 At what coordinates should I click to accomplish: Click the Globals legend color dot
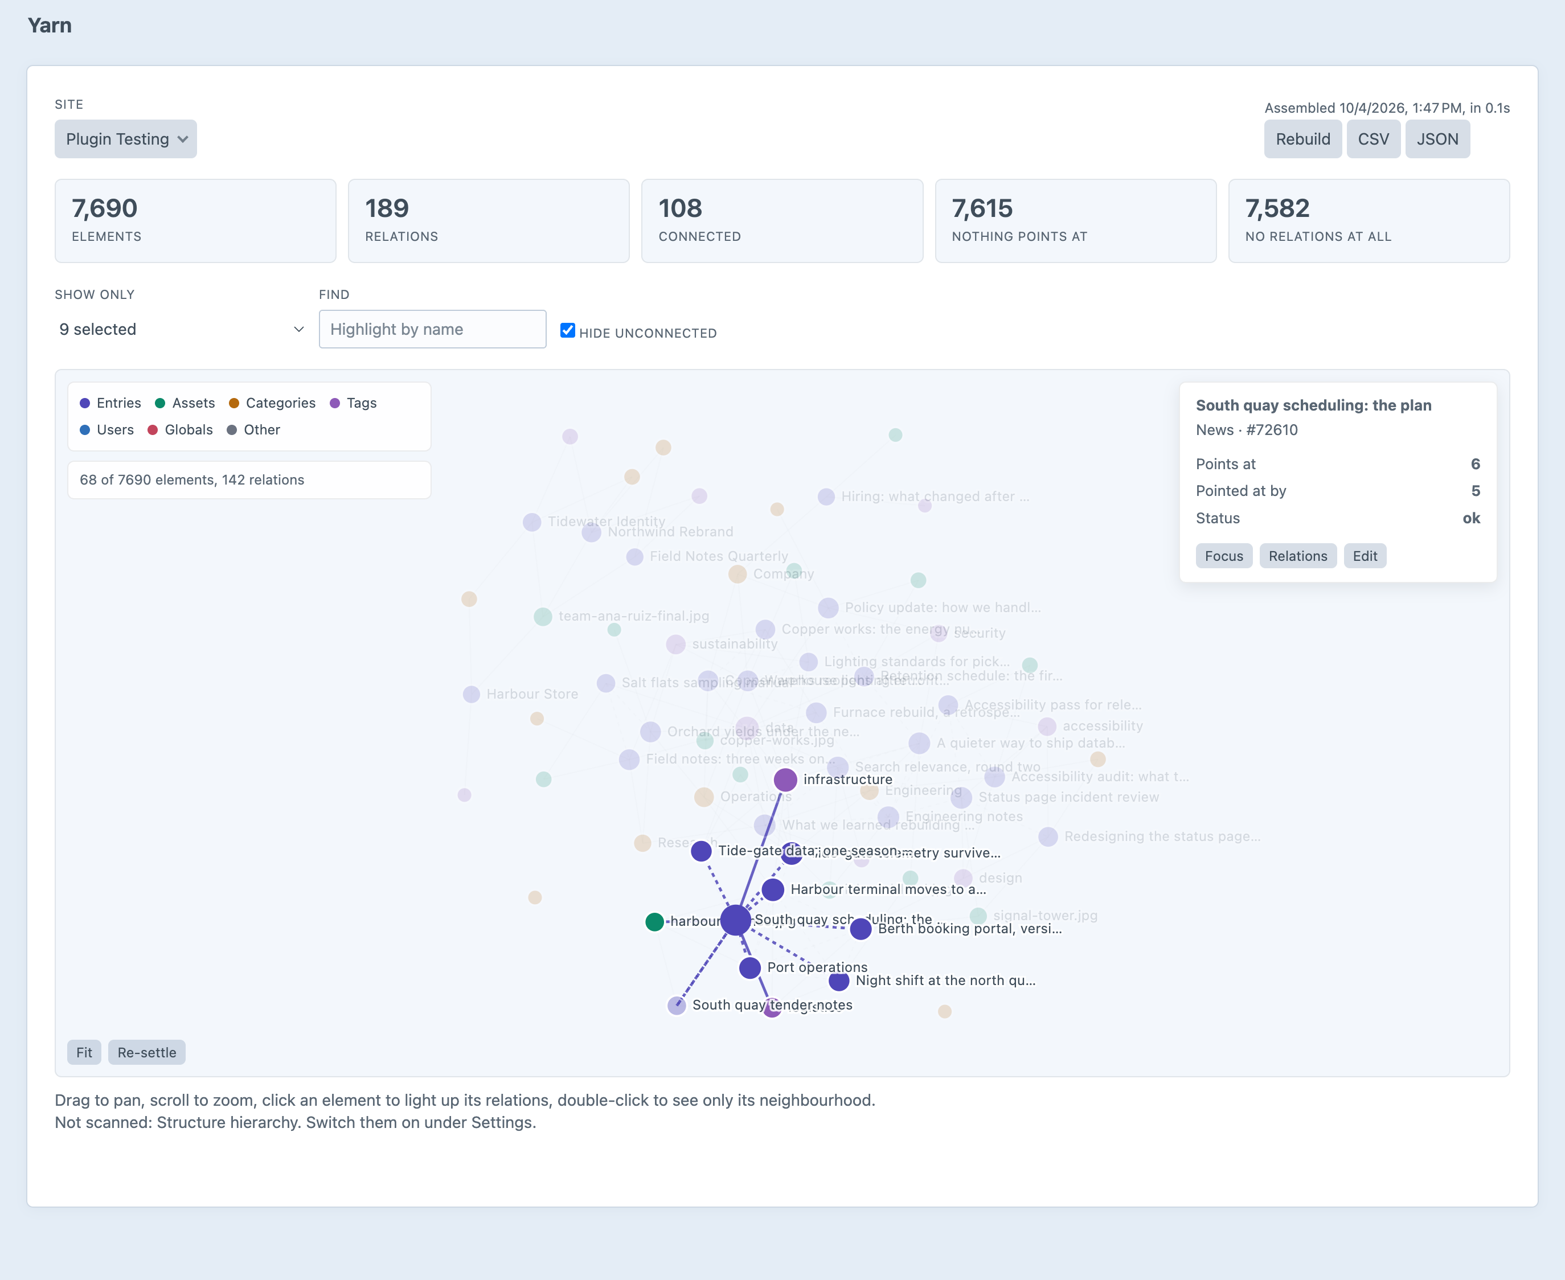tap(153, 430)
